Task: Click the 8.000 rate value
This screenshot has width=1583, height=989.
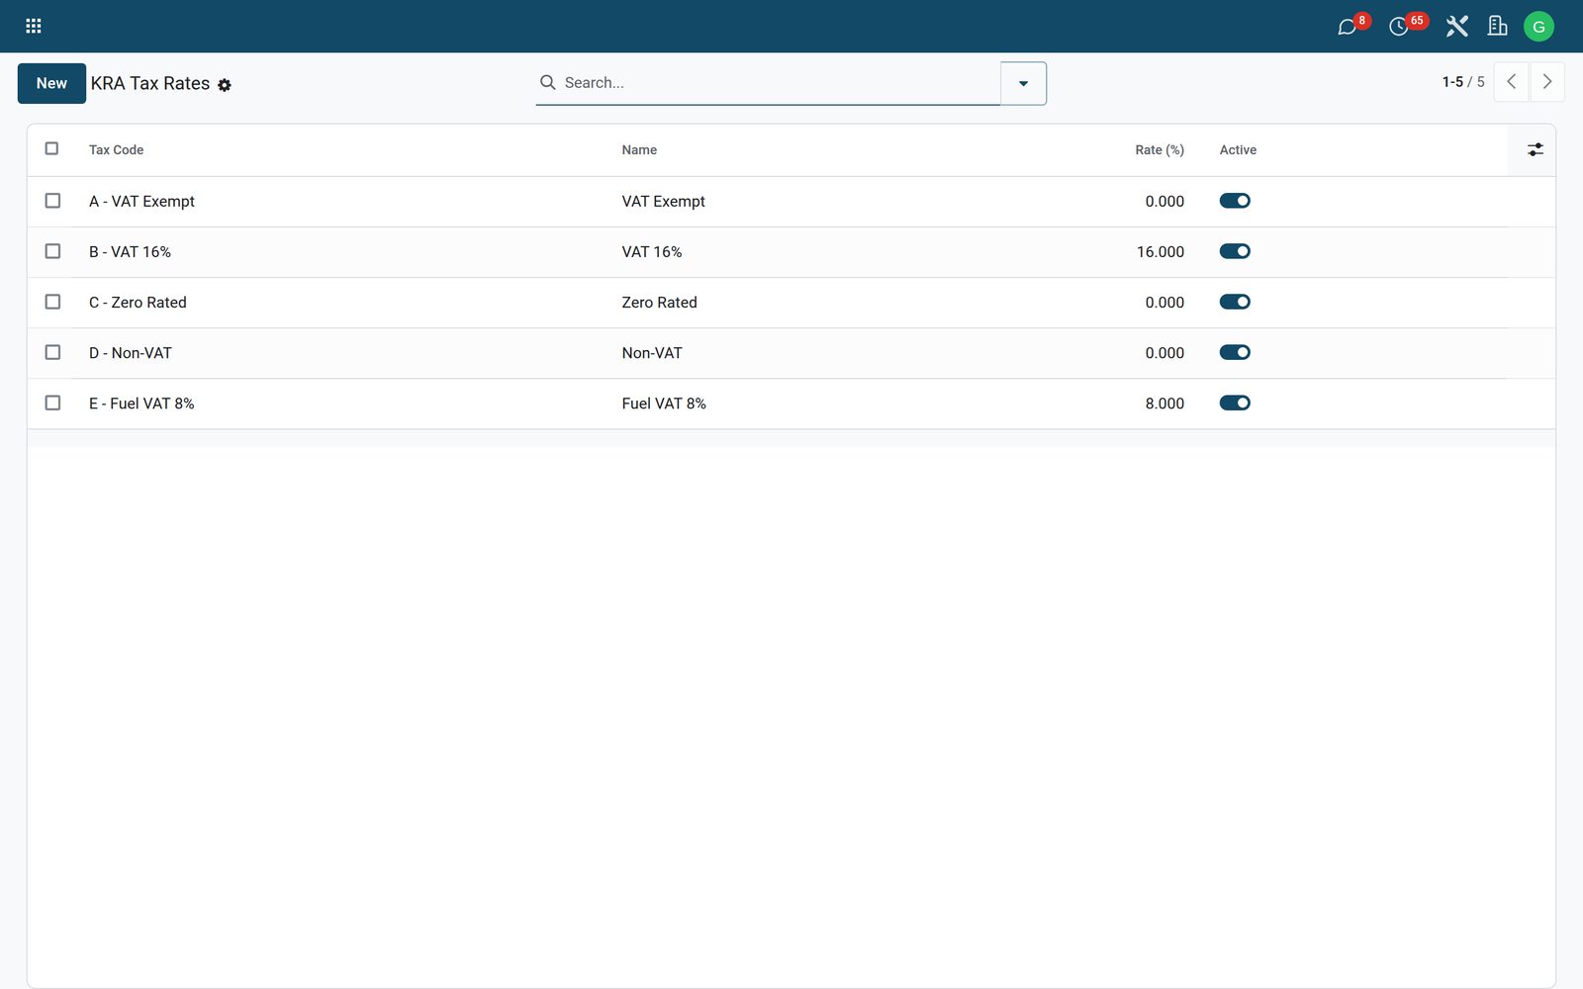Action: point(1164,404)
